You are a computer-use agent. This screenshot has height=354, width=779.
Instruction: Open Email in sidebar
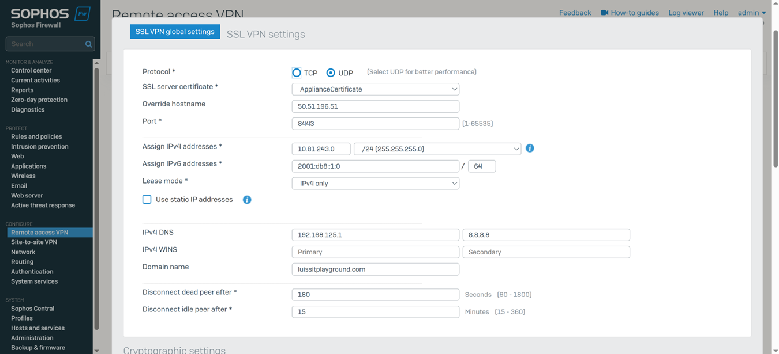[19, 186]
